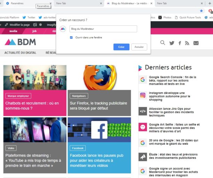Click the Twitter icon in site header
This screenshot has height=178, width=213.
[172, 43]
